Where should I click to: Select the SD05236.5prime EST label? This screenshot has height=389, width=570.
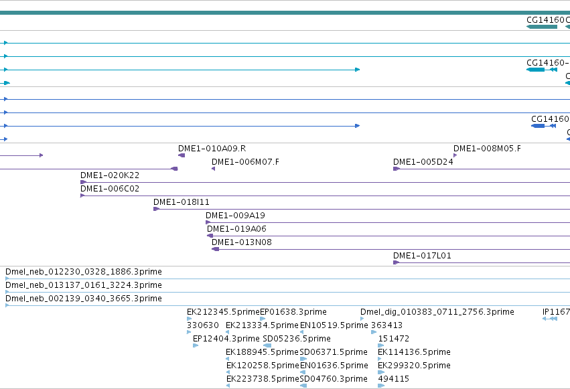[x=297, y=339]
